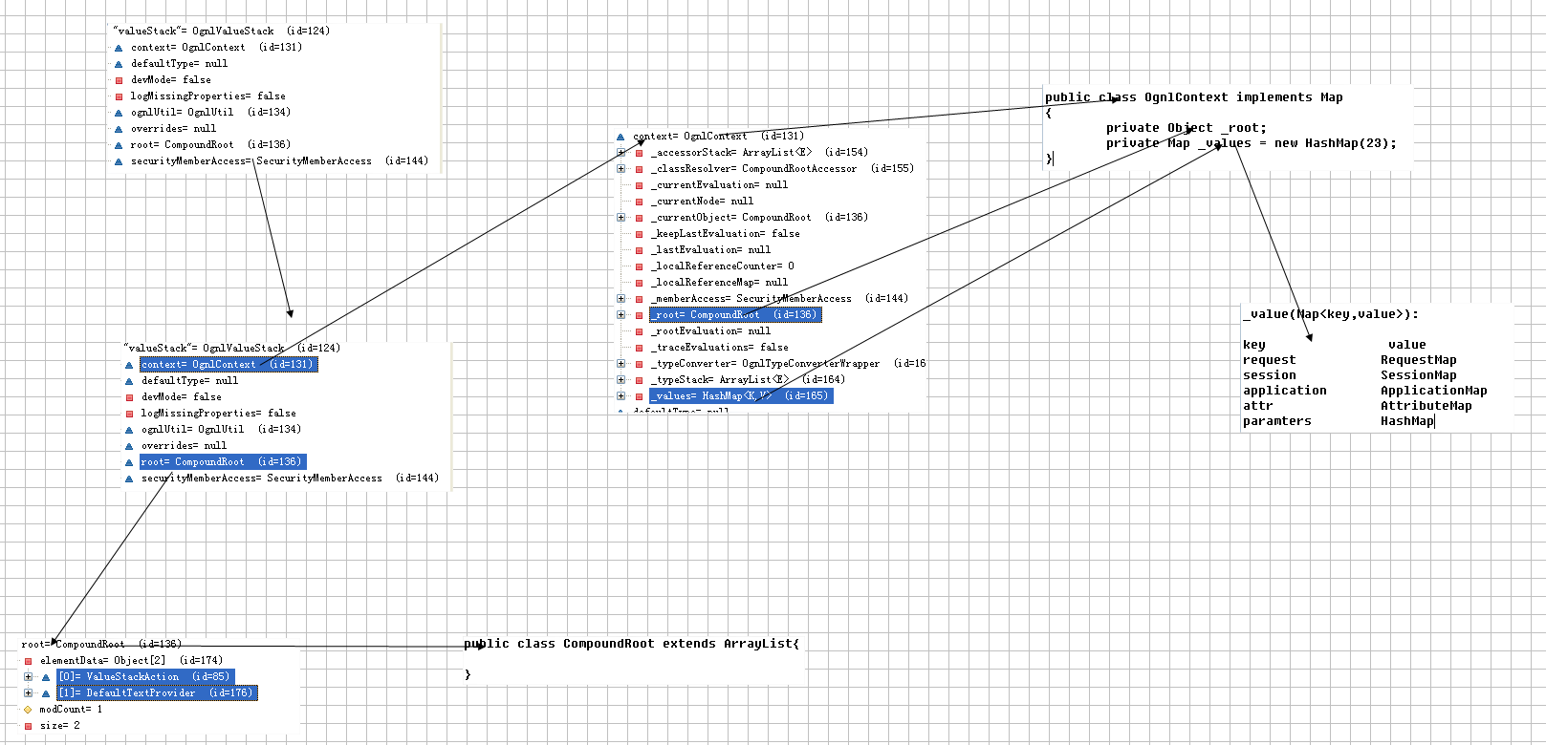Image resolution: width=1546 pixels, height=745 pixels.
Task: Click the red field icon beside _rootEvaluation
Action: pos(640,331)
